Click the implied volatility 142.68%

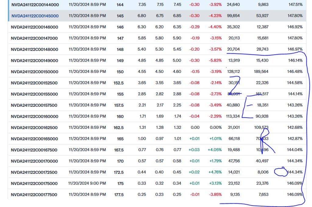pos(295,127)
